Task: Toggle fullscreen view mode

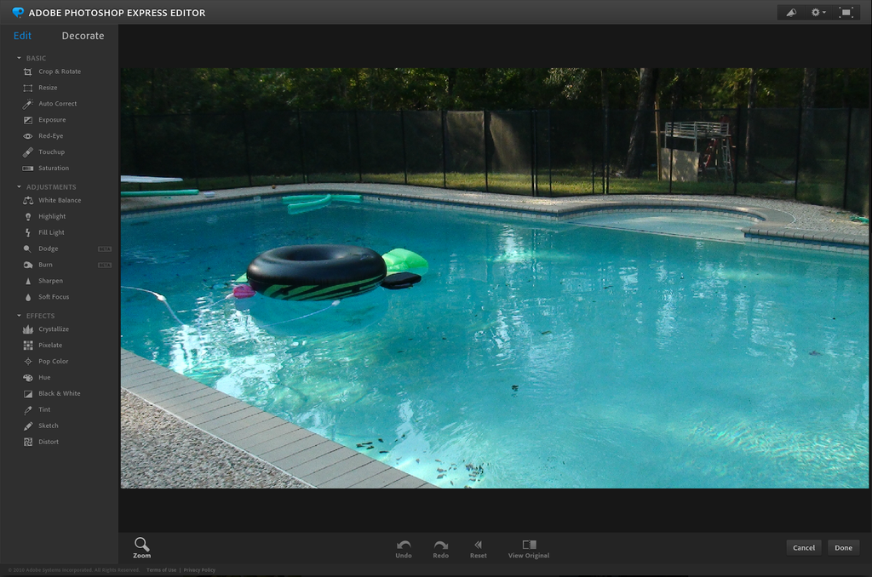Action: coord(846,12)
